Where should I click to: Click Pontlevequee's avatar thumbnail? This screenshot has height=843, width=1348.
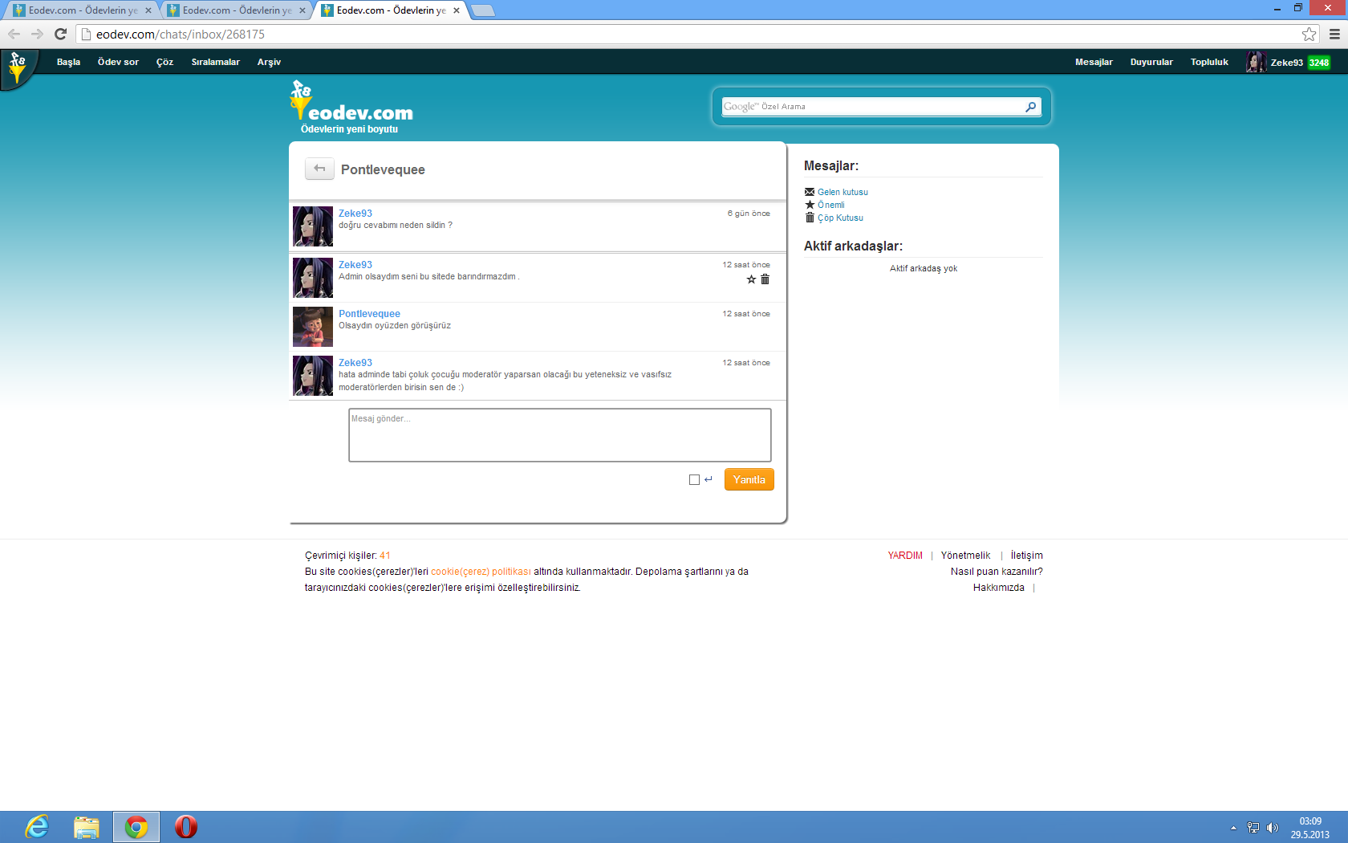click(313, 327)
